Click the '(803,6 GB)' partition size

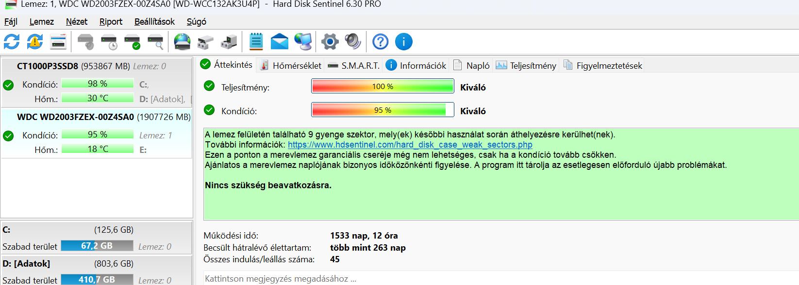point(114,264)
